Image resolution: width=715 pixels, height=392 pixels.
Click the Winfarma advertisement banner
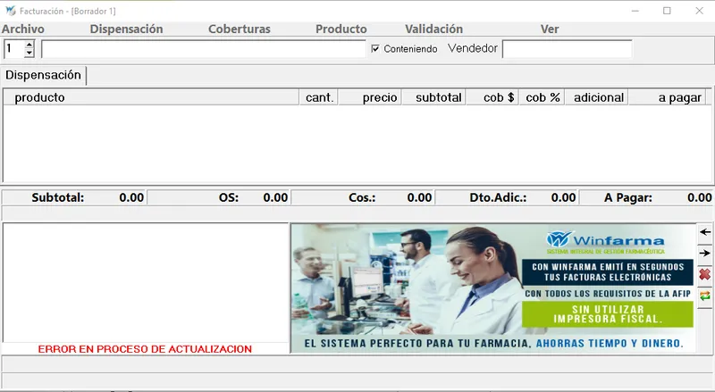(493, 288)
